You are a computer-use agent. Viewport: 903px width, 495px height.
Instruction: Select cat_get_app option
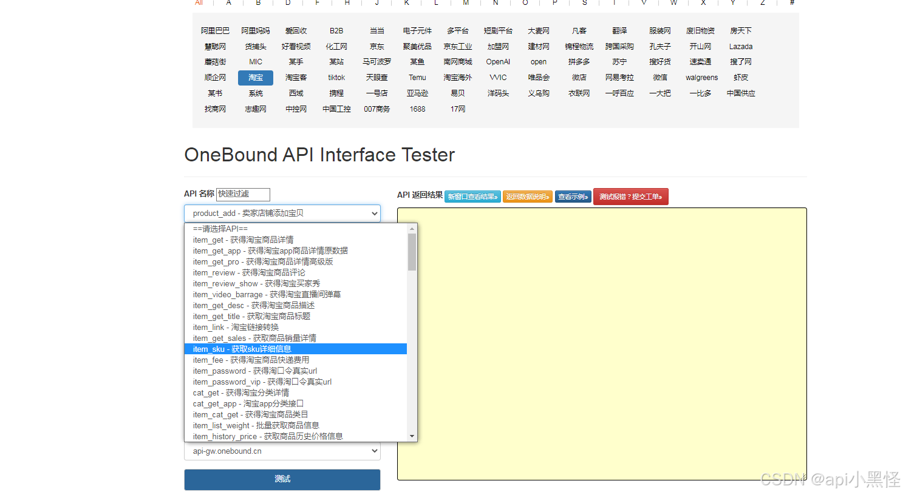[x=296, y=403]
